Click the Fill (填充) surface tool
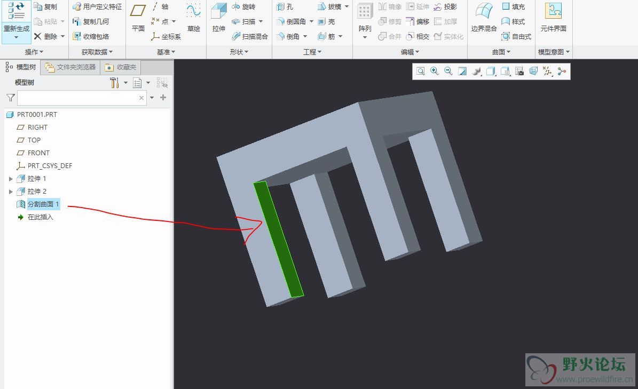638x389 pixels. pos(514,7)
